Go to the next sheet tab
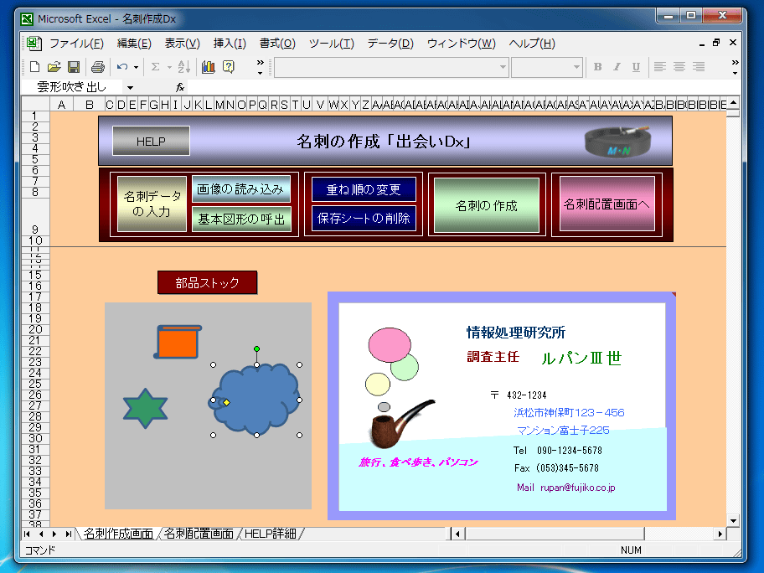The width and height of the screenshot is (764, 573). 54,534
